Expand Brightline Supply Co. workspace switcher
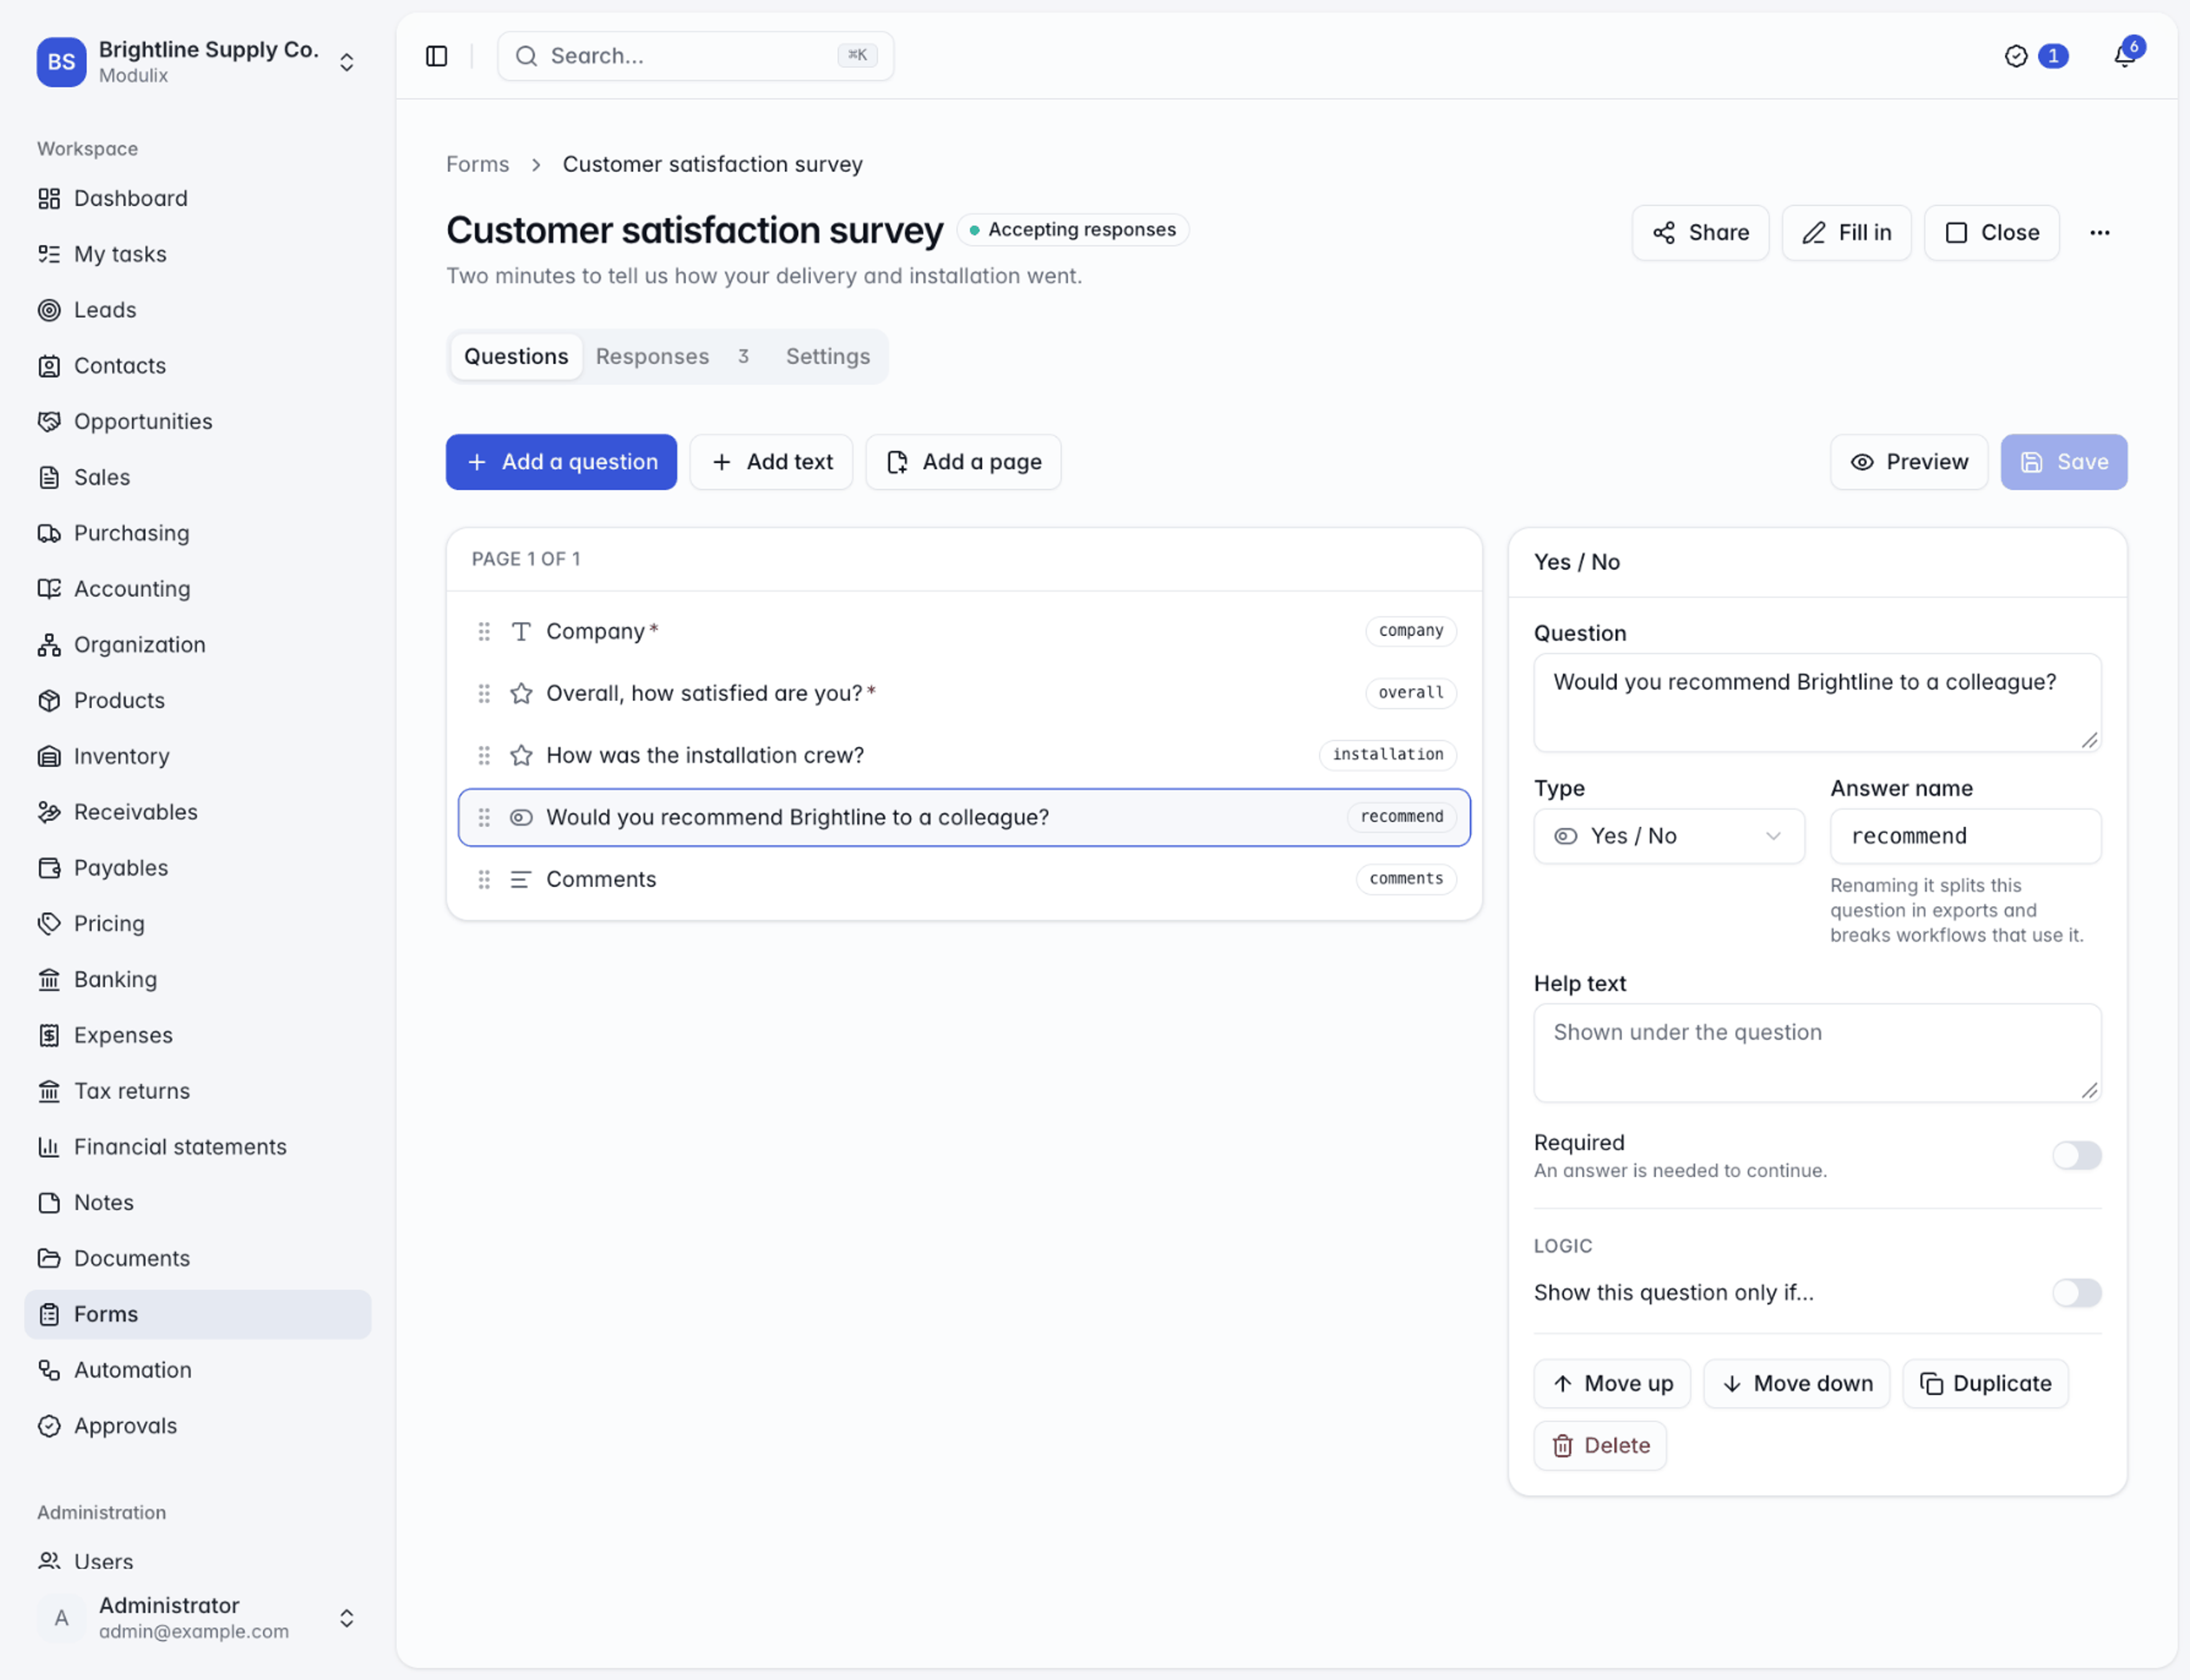The height and width of the screenshot is (1680, 2190). coord(198,62)
